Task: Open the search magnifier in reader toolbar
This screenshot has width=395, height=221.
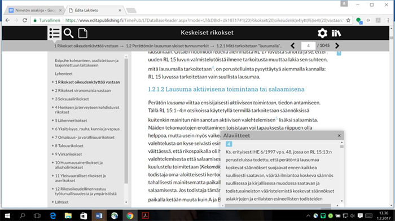Action: pos(68,33)
